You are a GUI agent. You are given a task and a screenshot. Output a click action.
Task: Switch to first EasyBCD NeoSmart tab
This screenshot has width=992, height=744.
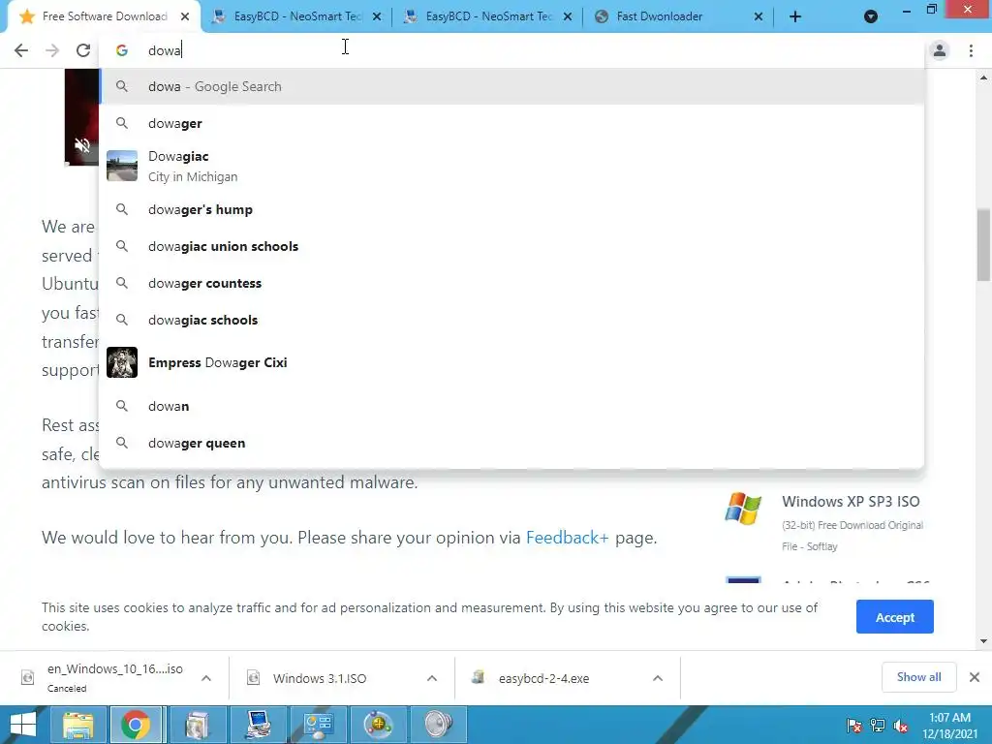(297, 16)
